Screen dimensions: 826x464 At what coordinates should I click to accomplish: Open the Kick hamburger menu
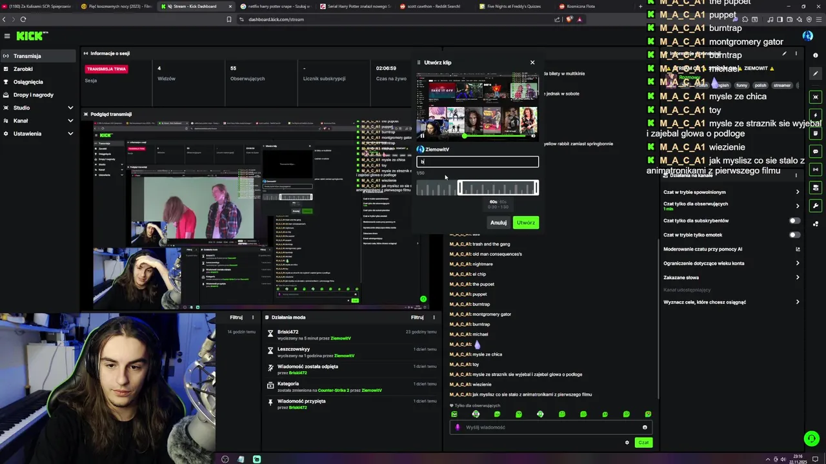7,36
